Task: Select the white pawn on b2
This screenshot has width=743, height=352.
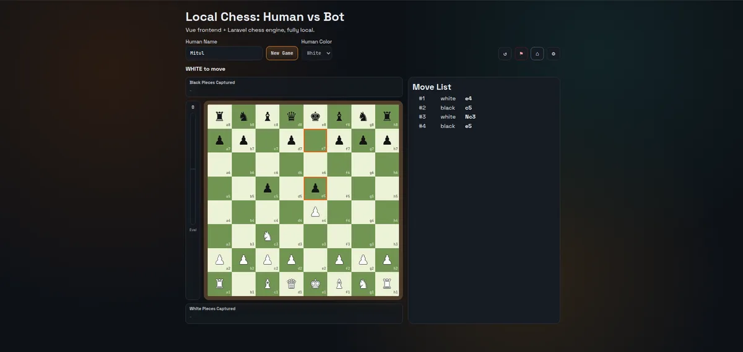Action: (243, 260)
